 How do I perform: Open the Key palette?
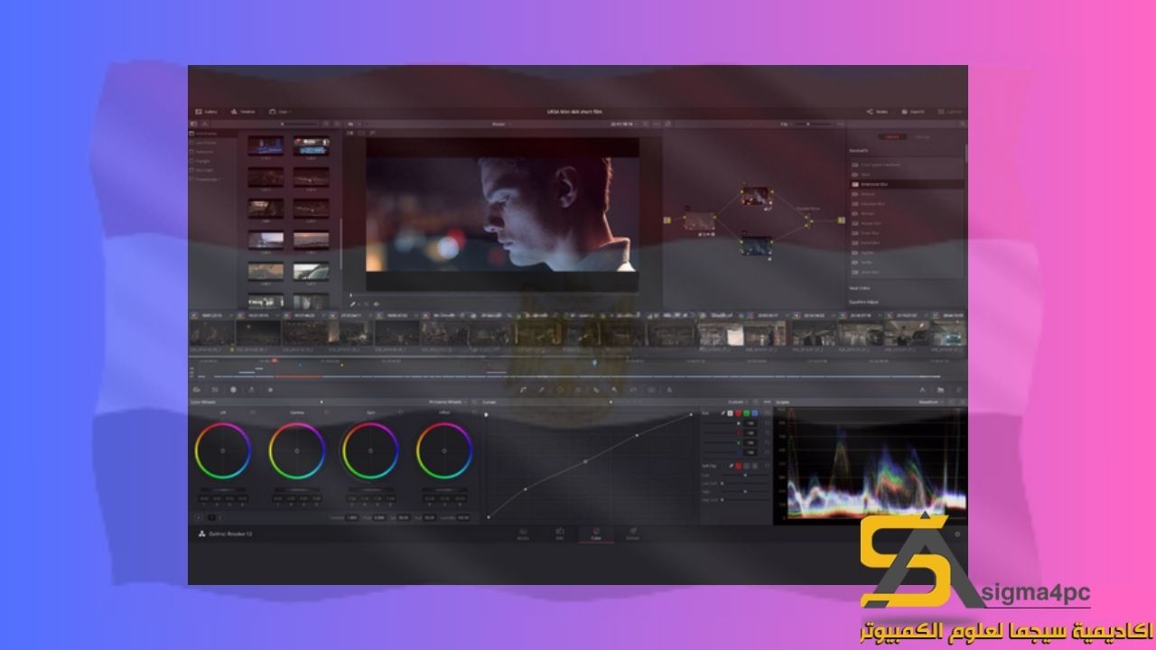point(615,389)
